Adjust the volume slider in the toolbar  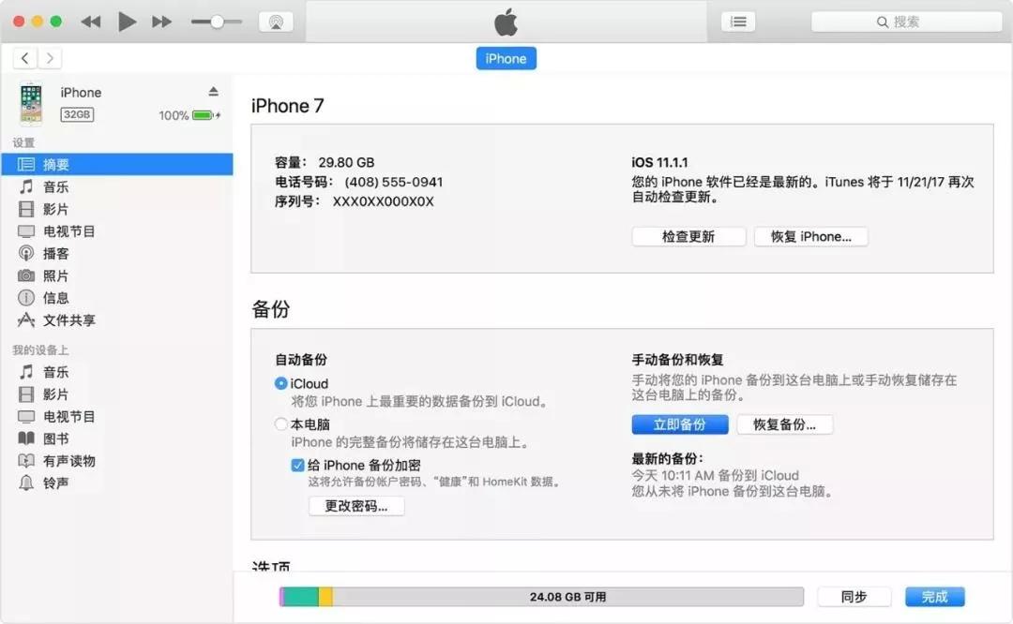tap(217, 21)
